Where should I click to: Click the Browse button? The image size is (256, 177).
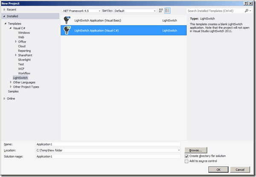coord(196,150)
